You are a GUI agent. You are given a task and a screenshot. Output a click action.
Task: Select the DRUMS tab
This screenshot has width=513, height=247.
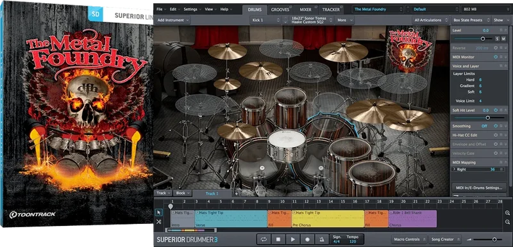click(255, 10)
